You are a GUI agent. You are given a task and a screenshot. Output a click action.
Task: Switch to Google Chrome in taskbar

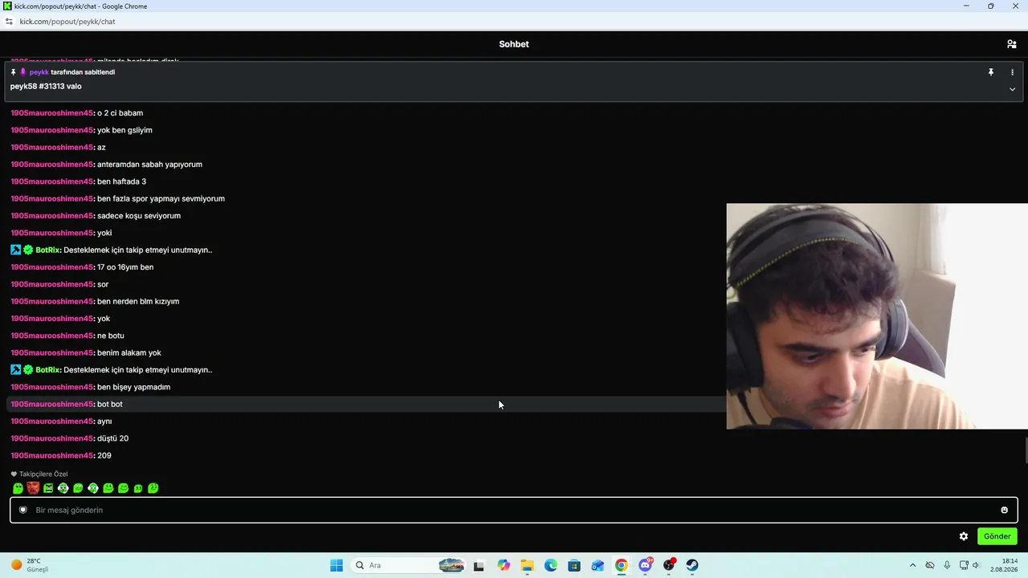pos(621,565)
